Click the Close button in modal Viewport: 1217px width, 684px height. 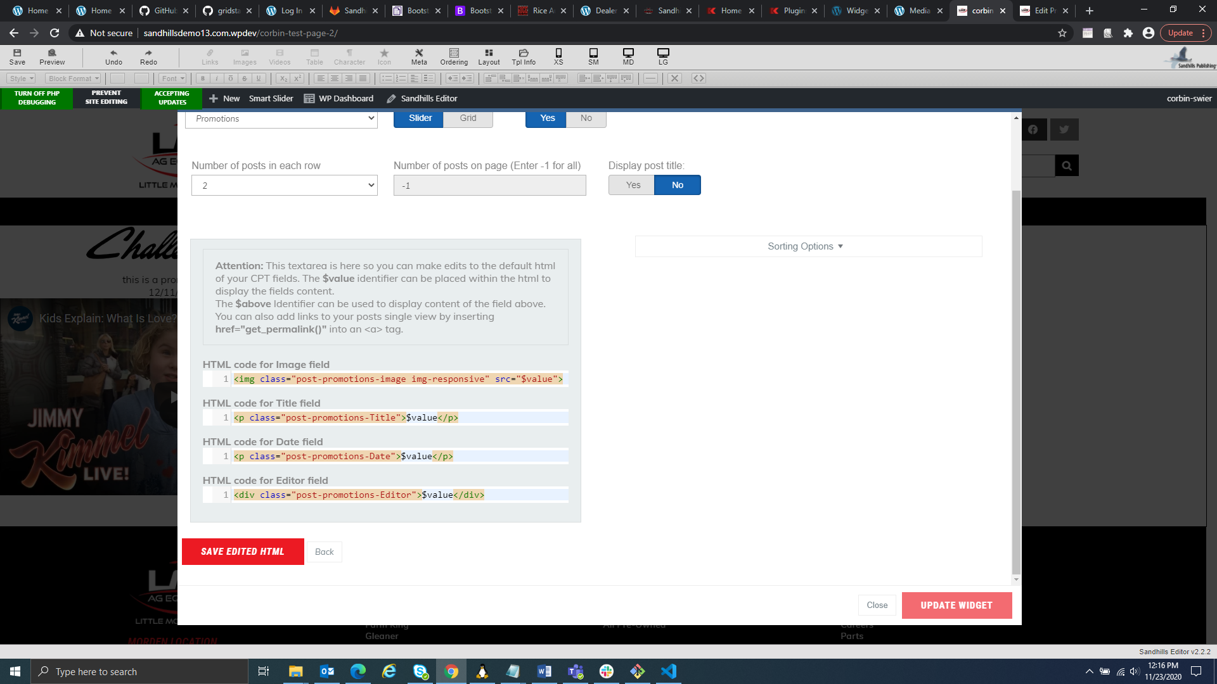tap(877, 605)
